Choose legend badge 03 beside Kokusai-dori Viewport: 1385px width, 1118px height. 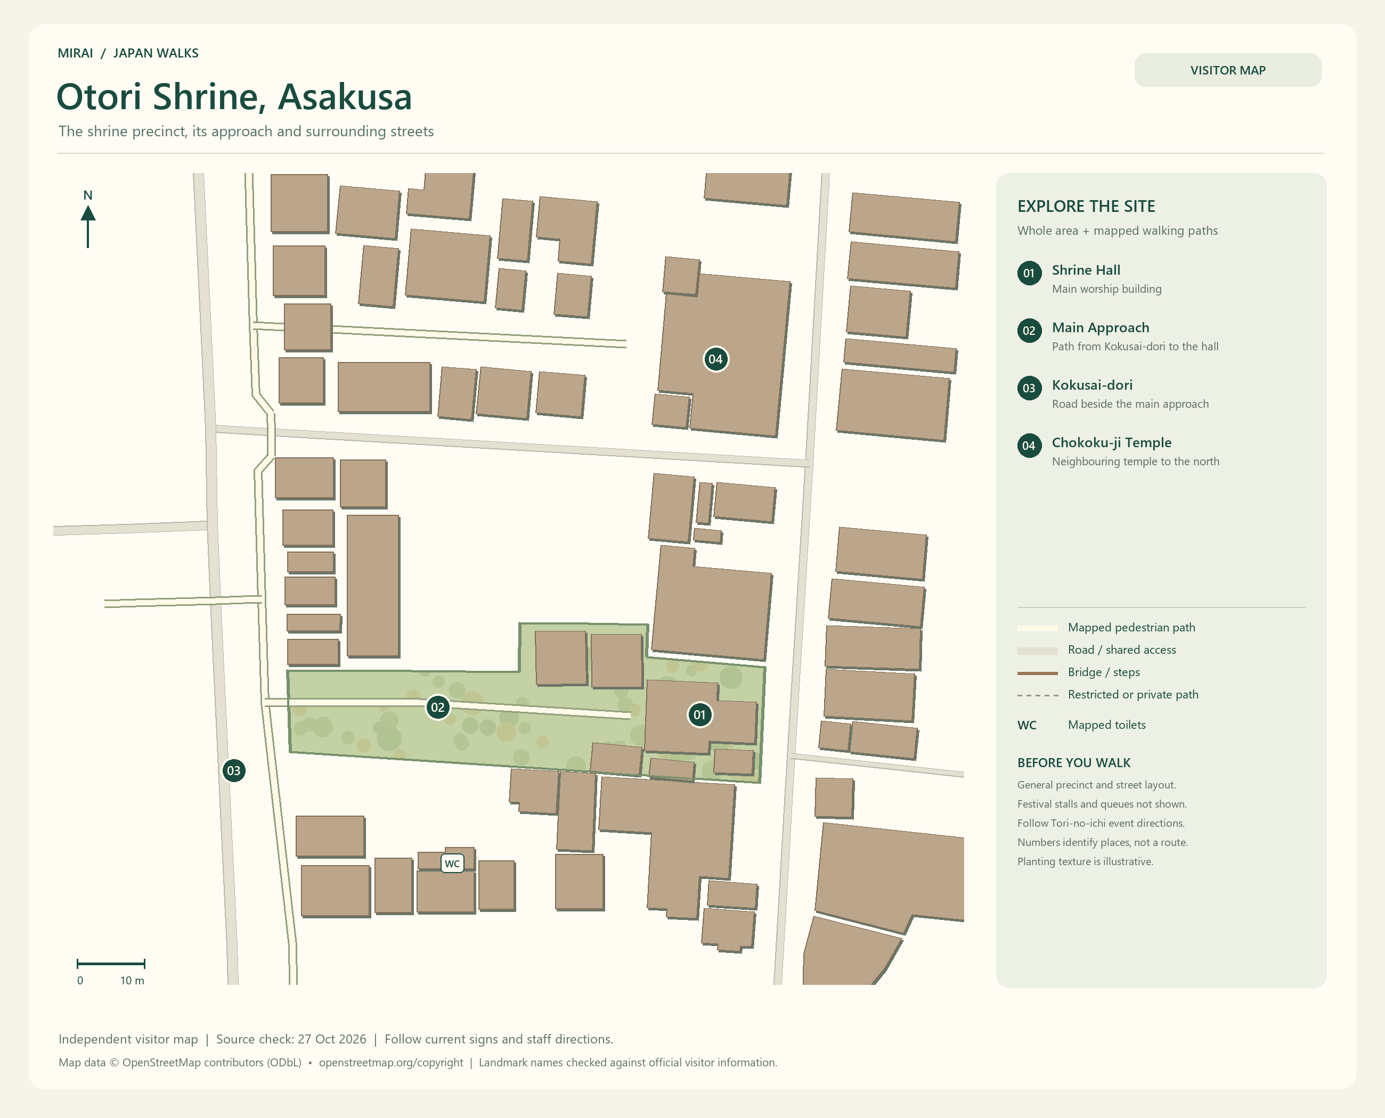point(1029,388)
